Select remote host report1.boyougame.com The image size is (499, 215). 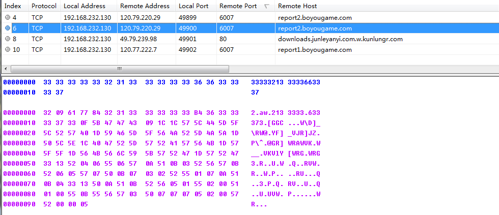pyautogui.click(x=315, y=49)
